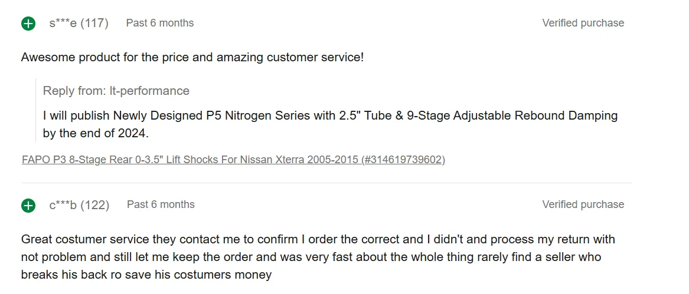Click "Past 6 months" on the c***b review
Image resolution: width=689 pixels, height=294 pixels.
[x=161, y=204]
